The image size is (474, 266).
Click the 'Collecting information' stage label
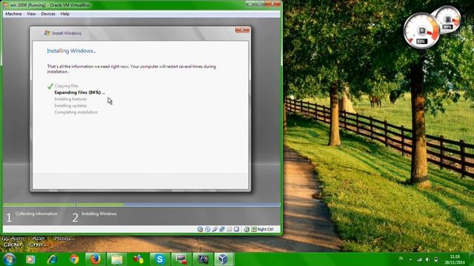[x=36, y=214]
